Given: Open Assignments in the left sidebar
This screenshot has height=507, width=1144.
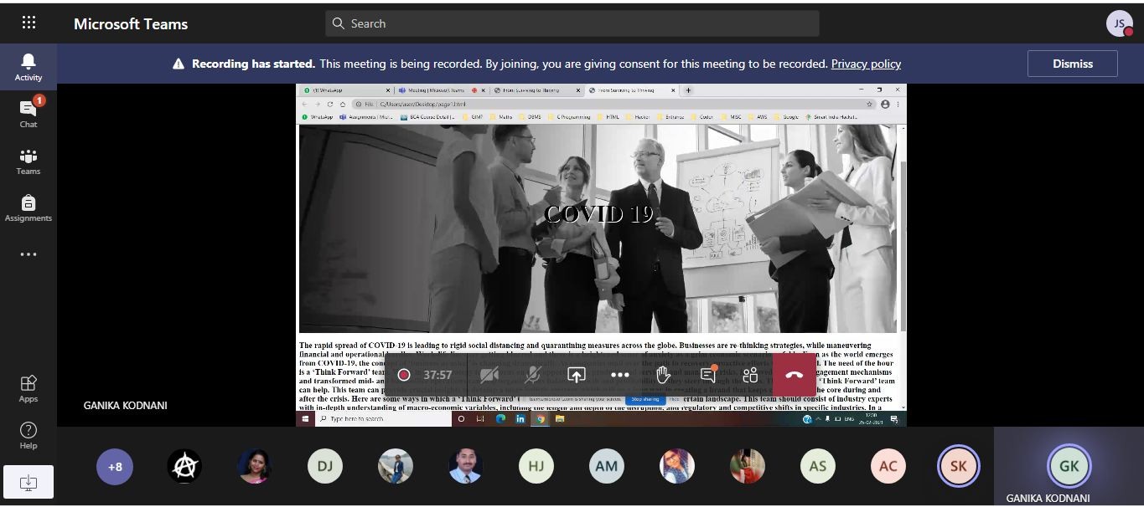Looking at the screenshot, I should 28,207.
